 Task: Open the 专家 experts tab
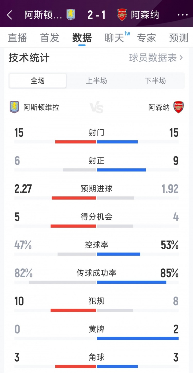[146, 38]
